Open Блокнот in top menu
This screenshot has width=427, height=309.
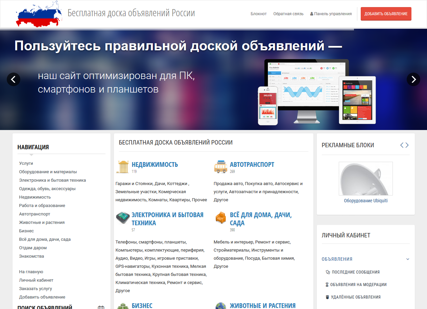pyautogui.click(x=259, y=14)
